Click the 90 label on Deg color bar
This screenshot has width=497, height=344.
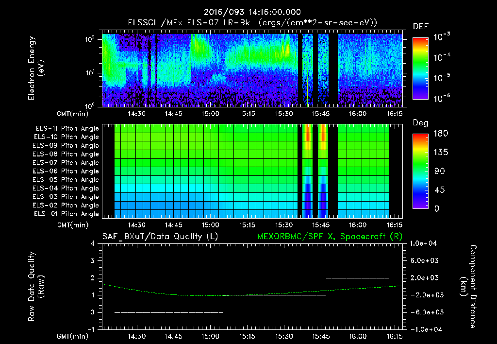440,172
